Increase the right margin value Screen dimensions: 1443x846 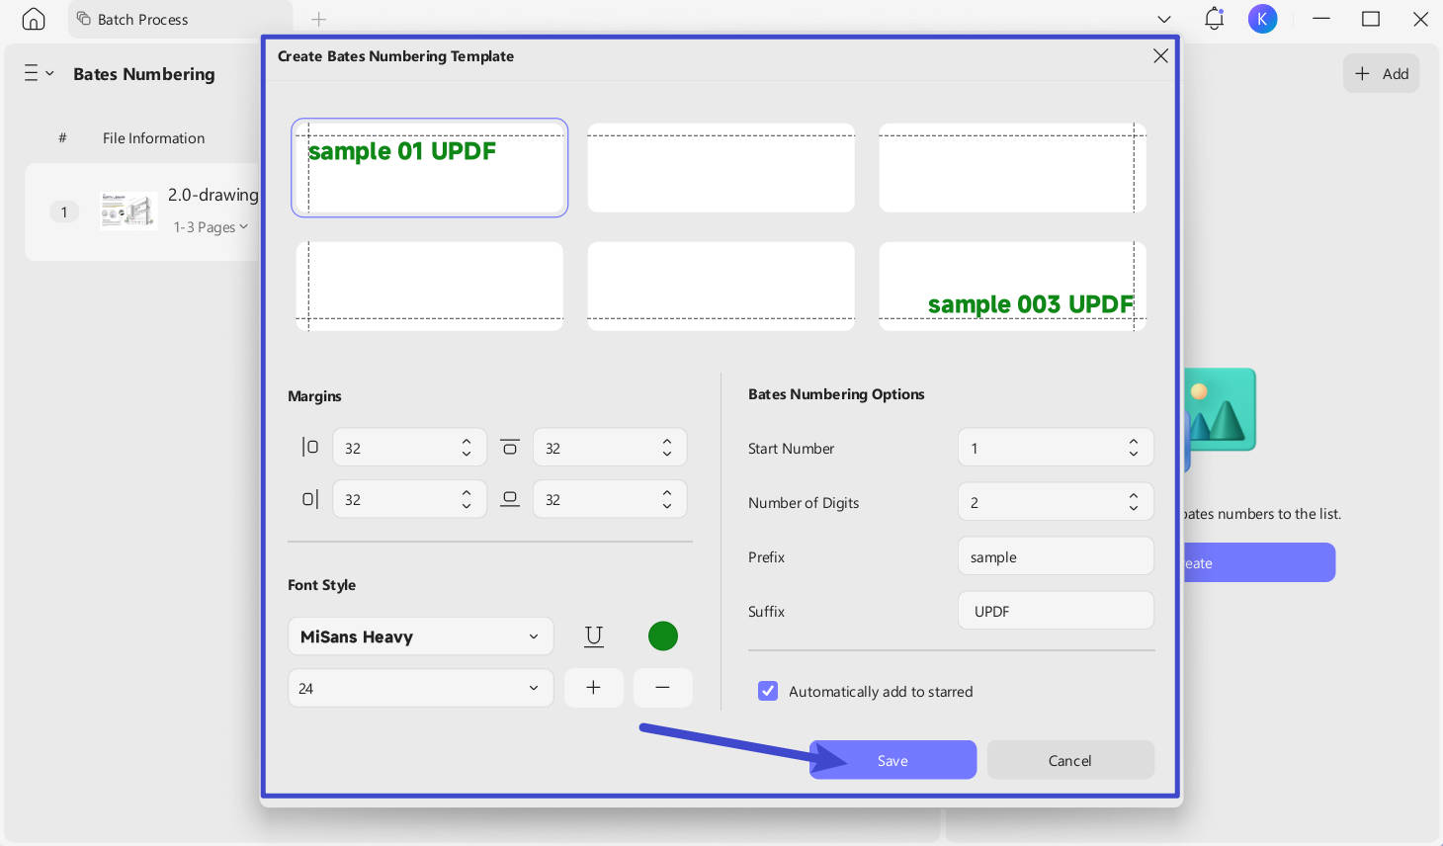pyautogui.click(x=467, y=492)
